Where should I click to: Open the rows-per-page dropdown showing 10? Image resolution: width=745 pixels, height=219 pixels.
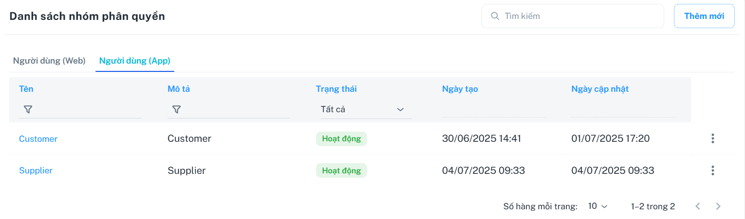[x=597, y=206]
